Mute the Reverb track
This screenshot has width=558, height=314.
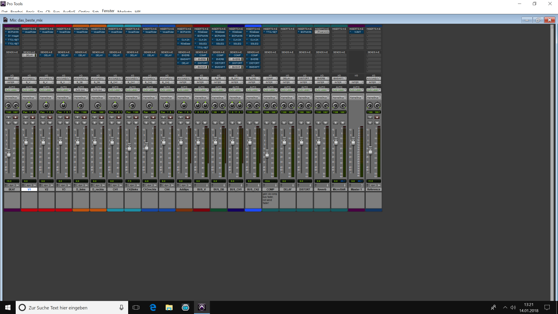point(325,123)
